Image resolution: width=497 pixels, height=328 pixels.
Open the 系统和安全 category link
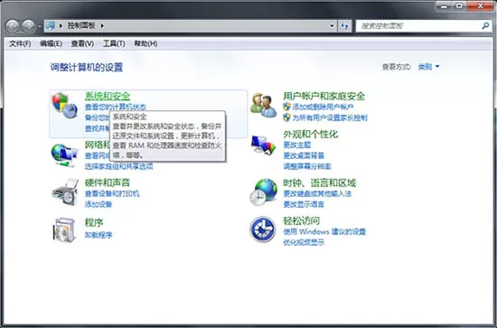click(x=108, y=96)
